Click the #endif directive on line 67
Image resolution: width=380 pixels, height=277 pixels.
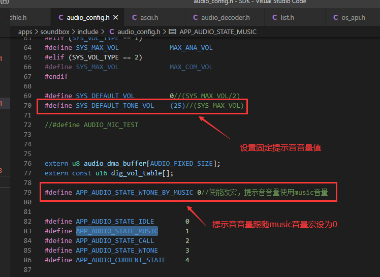[x=56, y=76]
